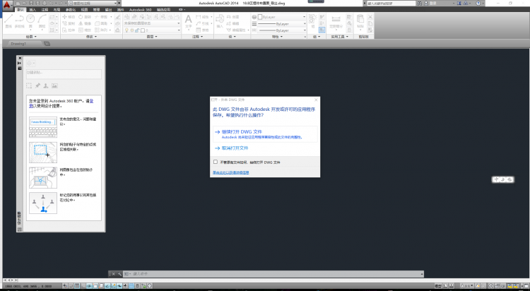This screenshot has width=530, height=291.
Task: Toggle the layer freeze sun icon
Action: pyautogui.click(x=132, y=30)
